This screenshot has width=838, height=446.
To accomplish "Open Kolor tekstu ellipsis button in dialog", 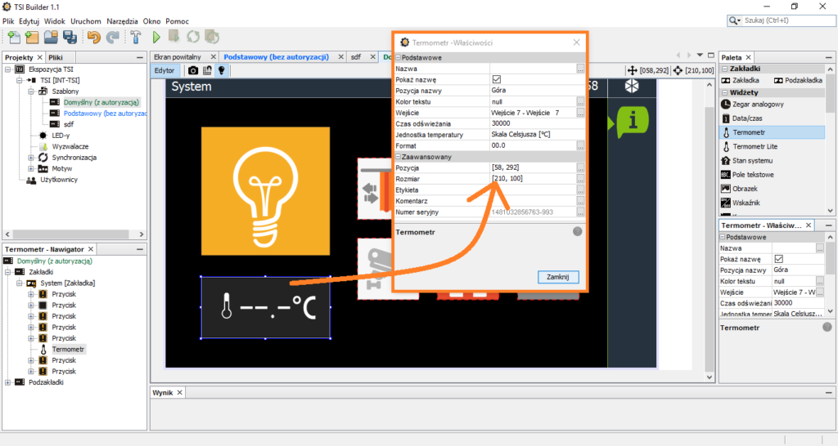I will (x=580, y=102).
